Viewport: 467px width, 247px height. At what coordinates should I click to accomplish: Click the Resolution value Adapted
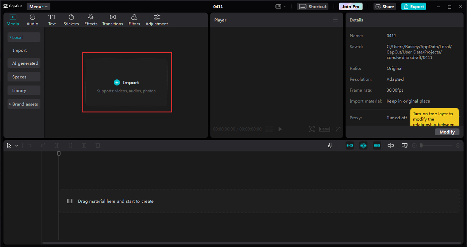pyautogui.click(x=395, y=79)
